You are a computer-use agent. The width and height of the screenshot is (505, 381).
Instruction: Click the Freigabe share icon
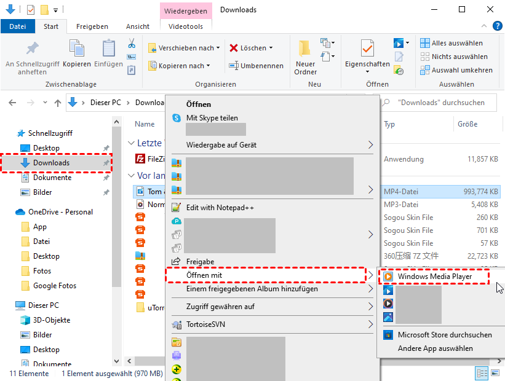click(x=176, y=262)
